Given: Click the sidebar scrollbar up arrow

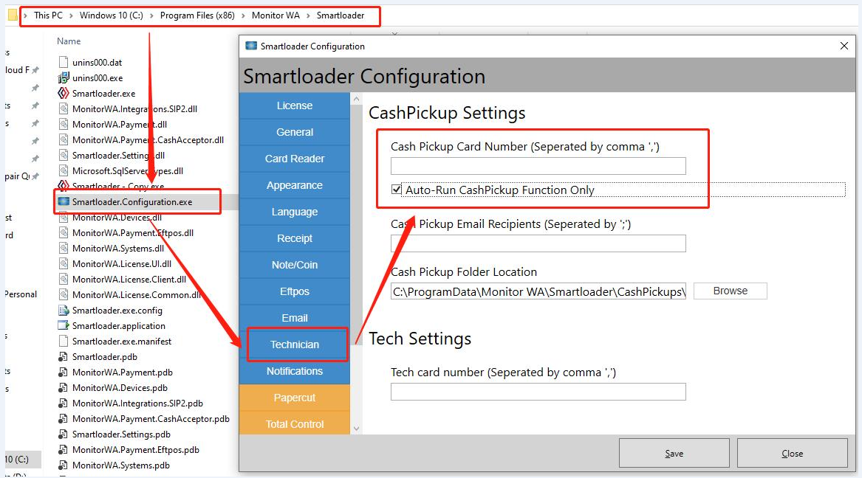Looking at the screenshot, I should coord(356,99).
